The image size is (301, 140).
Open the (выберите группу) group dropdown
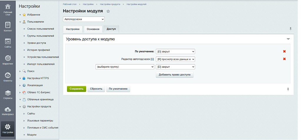125,67
